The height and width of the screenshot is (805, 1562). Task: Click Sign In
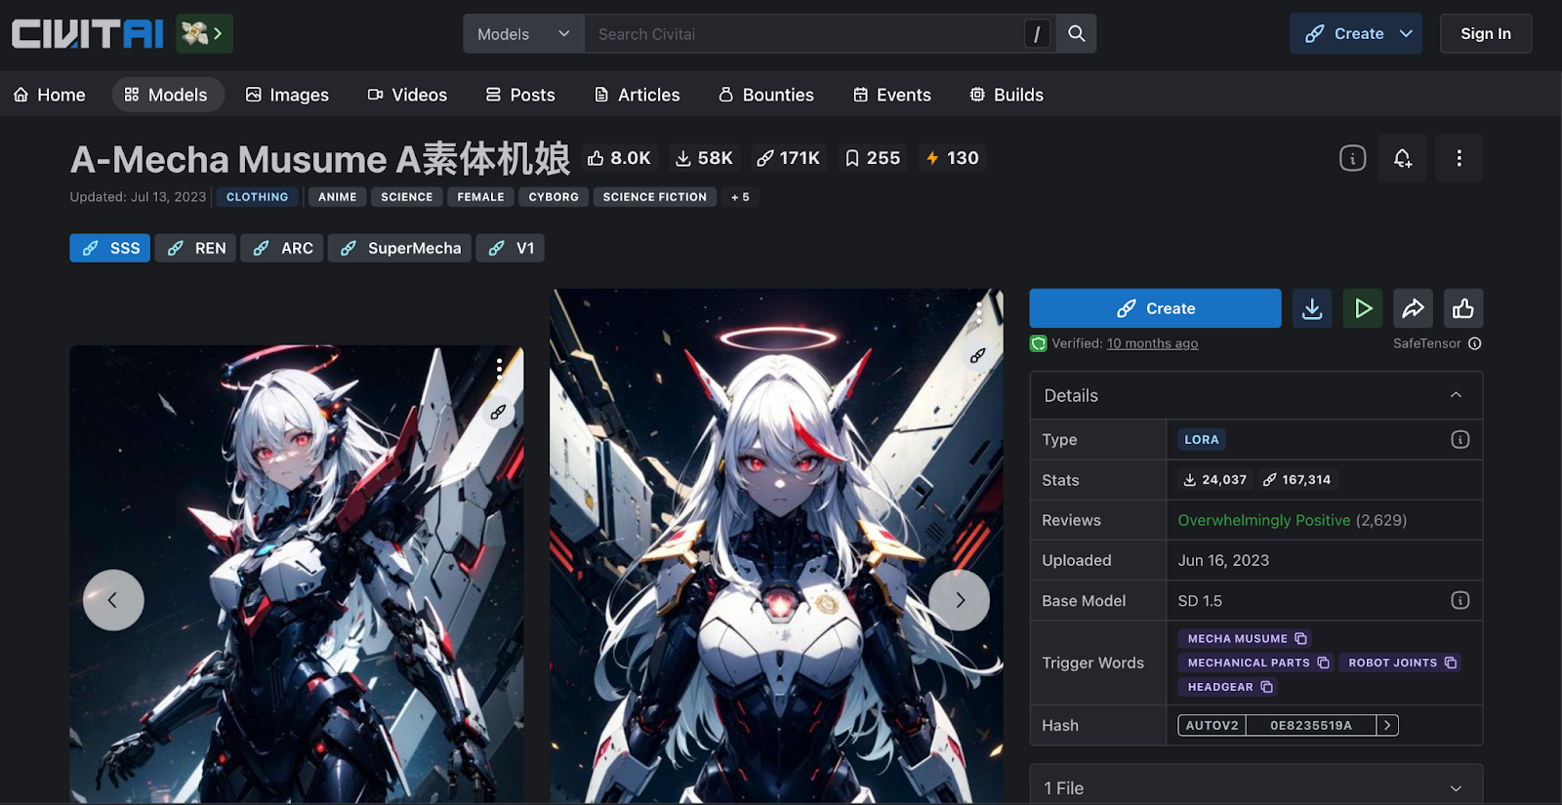(1485, 34)
